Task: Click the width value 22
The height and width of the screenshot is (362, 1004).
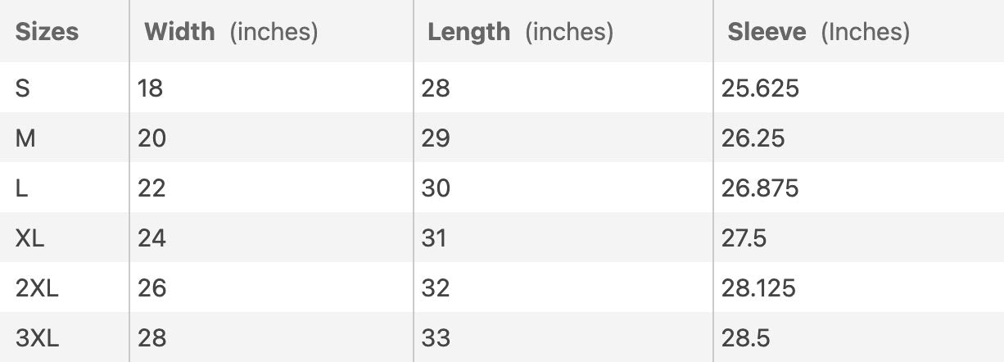Action: pyautogui.click(x=152, y=188)
